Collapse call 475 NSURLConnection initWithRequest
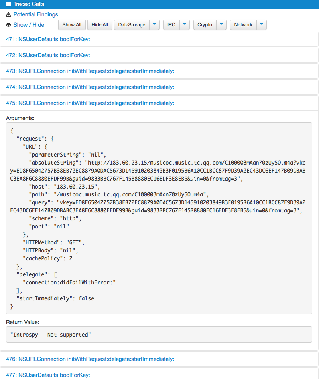 pos(90,103)
